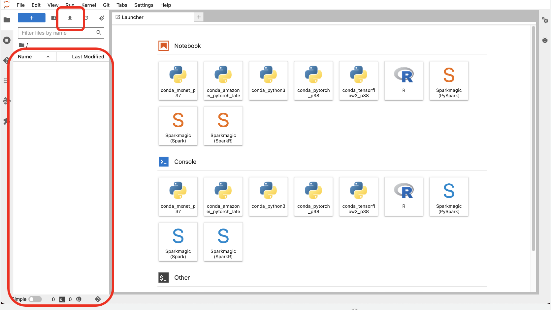Open Sparkmagic (SparkR) console
Screen dimensions: 551x310
coord(223,242)
